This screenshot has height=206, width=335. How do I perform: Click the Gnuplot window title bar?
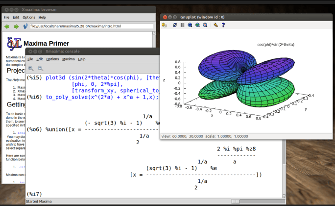pyautogui.click(x=246, y=17)
